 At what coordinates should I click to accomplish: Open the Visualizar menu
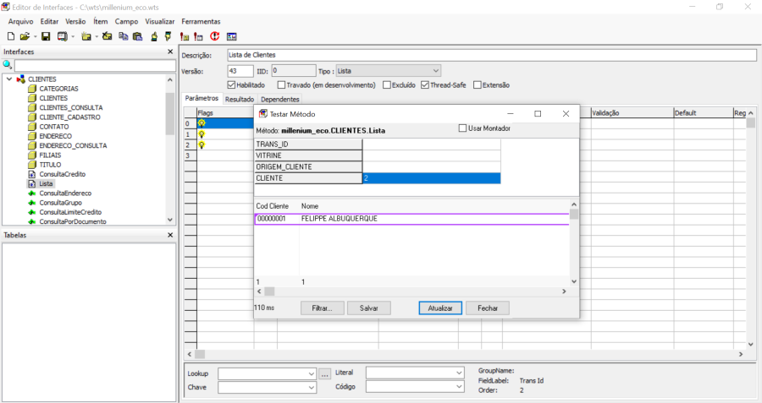[160, 21]
